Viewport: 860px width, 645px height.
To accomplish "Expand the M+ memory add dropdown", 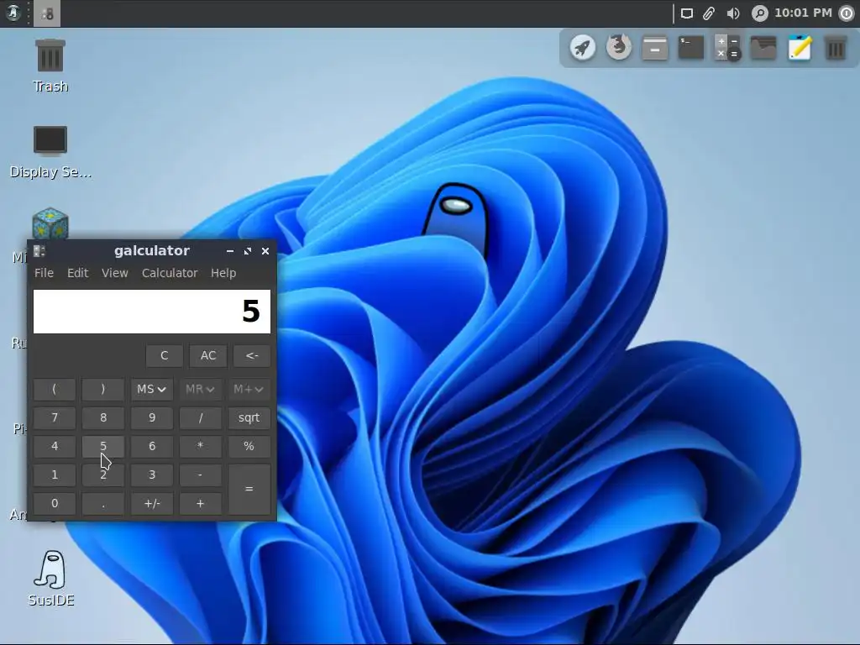I will [x=249, y=390].
